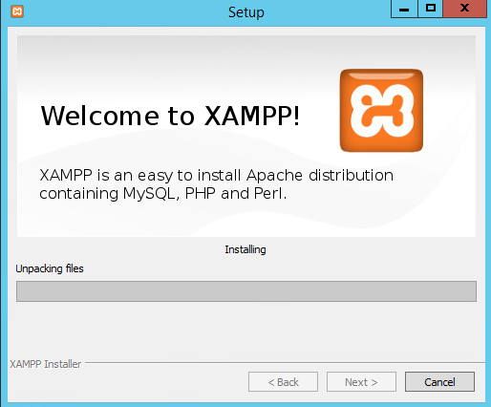Click the 'Unpacking files' status text
Screen dimensions: 491x407
[x=50, y=268]
